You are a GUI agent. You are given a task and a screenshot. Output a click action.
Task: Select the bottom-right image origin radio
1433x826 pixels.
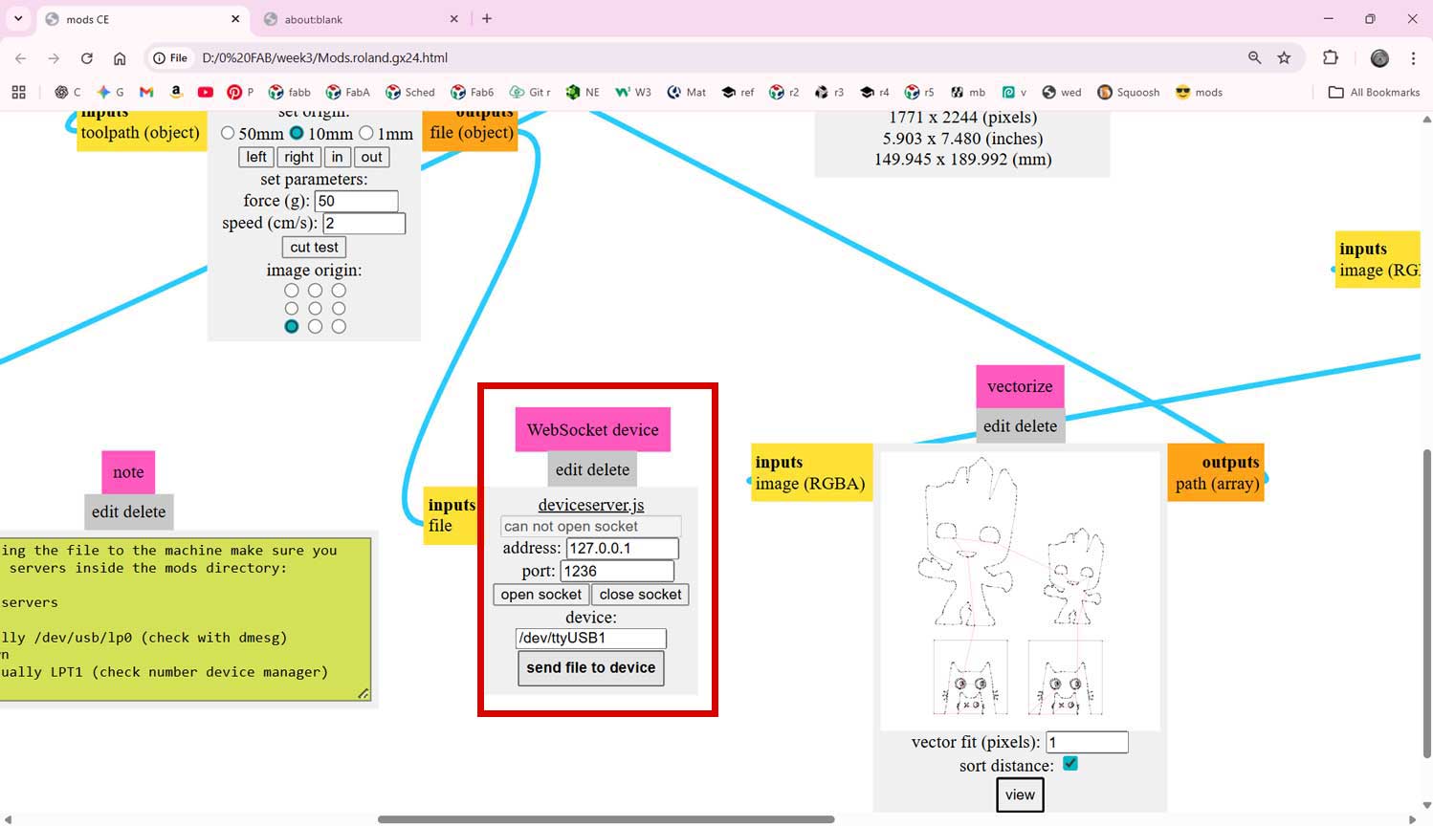[339, 327]
